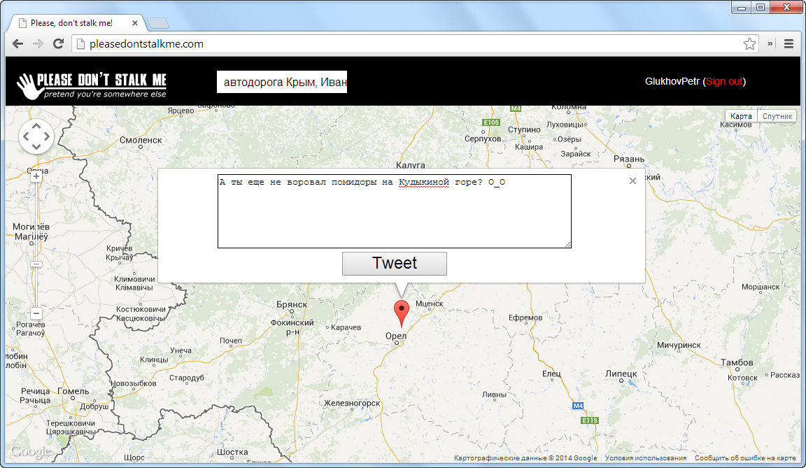Close the tweet popup bubble
Viewport: 806px width, 468px height.
(632, 181)
